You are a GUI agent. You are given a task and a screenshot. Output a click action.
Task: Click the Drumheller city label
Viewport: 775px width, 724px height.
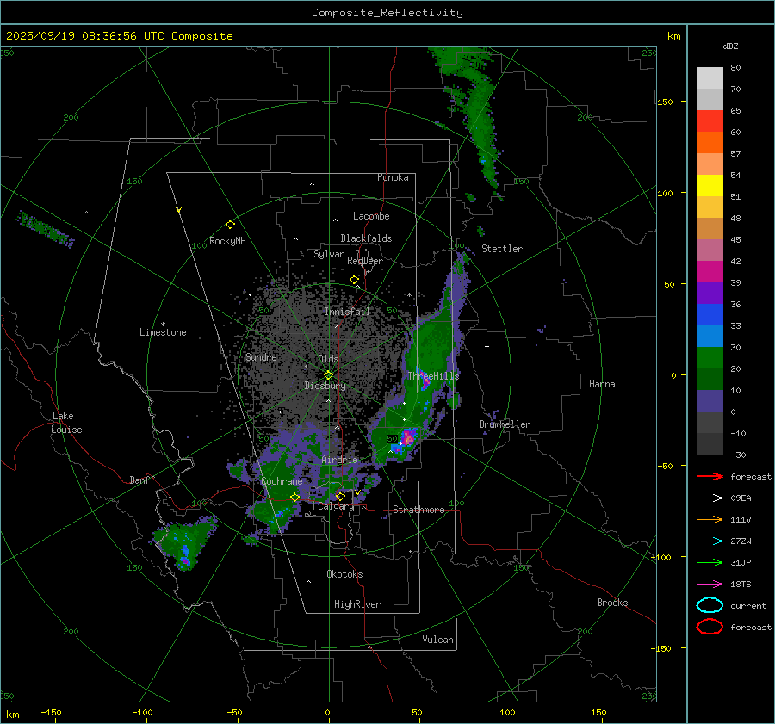click(x=505, y=424)
